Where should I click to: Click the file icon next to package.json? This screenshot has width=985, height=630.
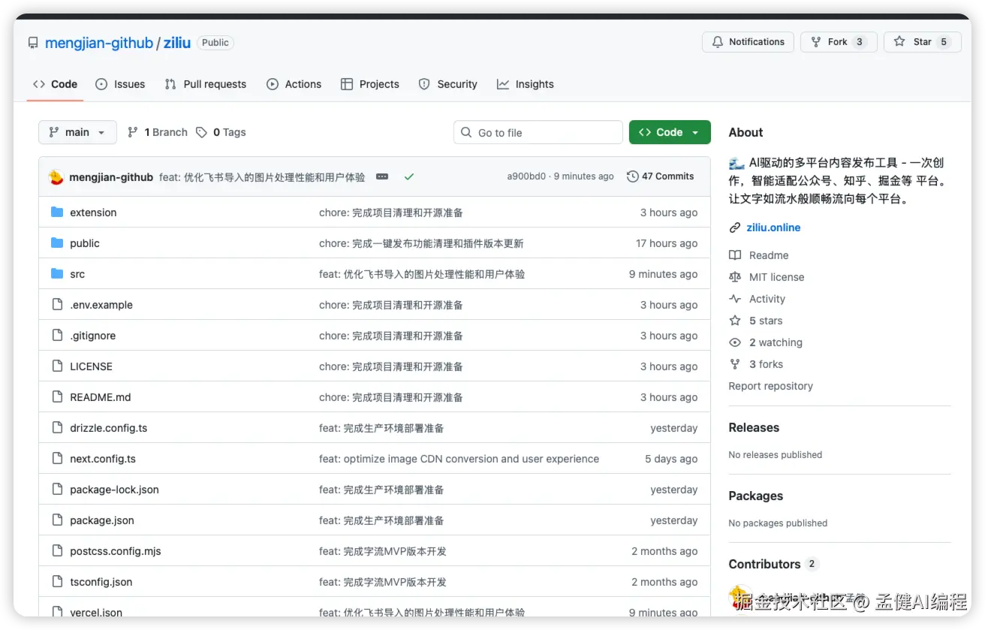57,520
